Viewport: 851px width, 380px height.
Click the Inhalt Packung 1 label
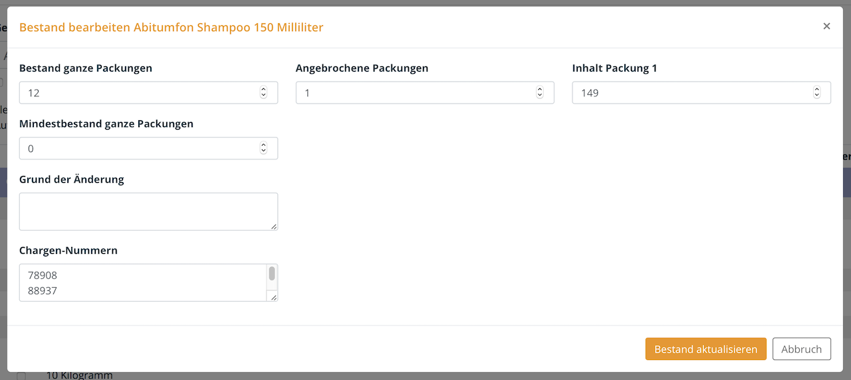point(615,68)
